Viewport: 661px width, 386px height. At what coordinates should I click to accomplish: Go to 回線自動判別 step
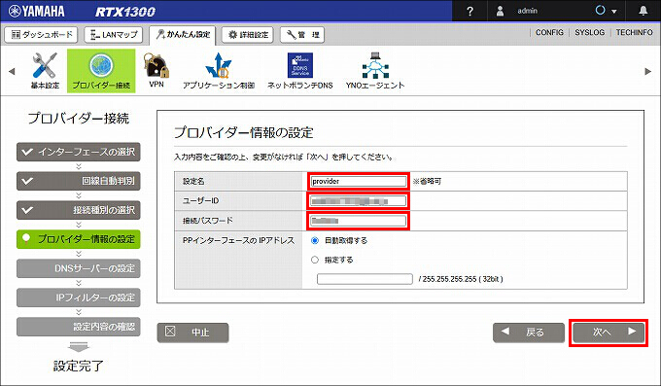click(x=79, y=181)
